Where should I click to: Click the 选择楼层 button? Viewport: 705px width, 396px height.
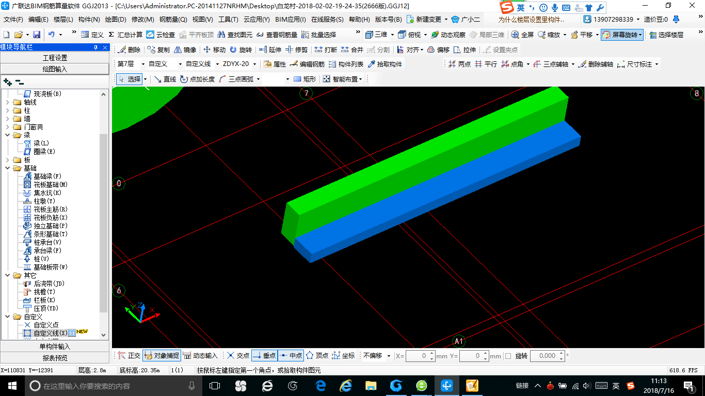point(666,35)
